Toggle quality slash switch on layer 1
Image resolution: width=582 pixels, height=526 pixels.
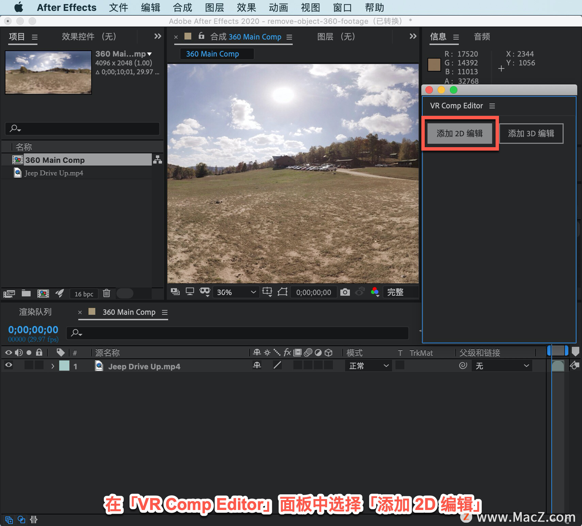[277, 365]
